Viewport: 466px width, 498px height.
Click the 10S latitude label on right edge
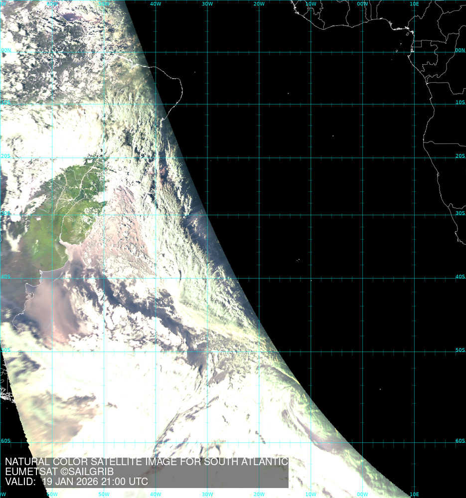[460, 102]
